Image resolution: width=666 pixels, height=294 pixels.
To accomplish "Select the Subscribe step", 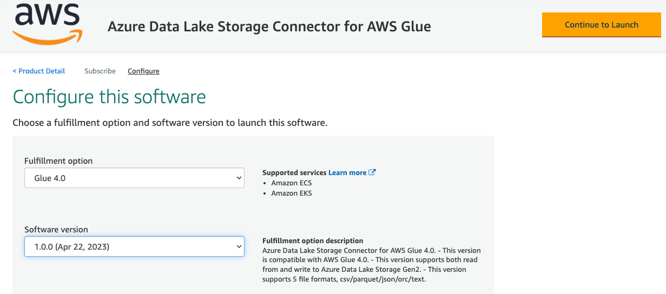I will [100, 71].
